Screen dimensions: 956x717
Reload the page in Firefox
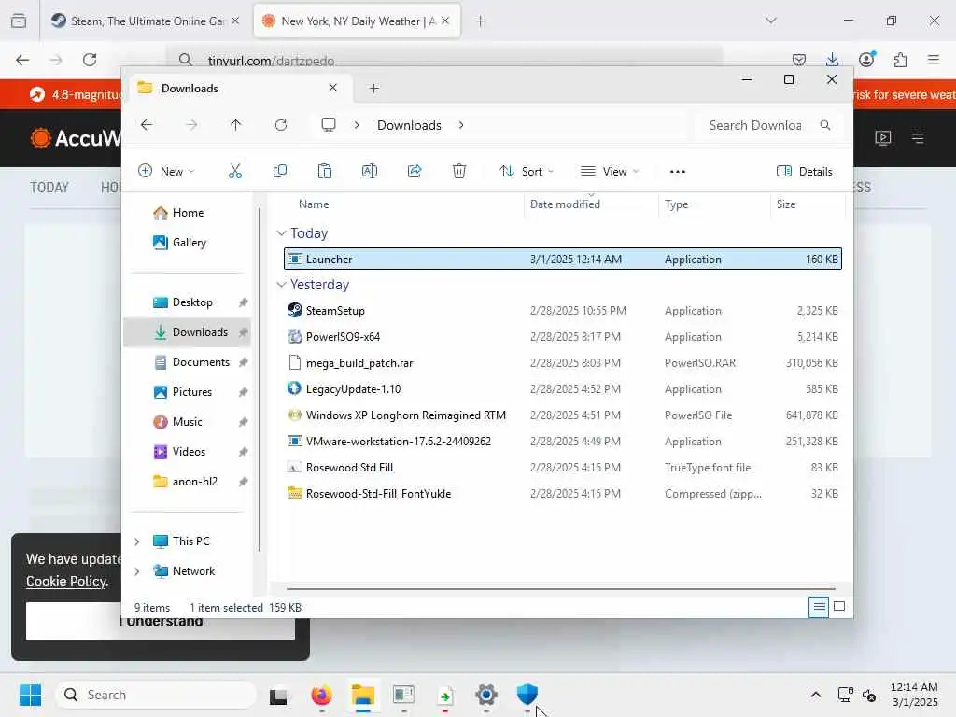90,59
